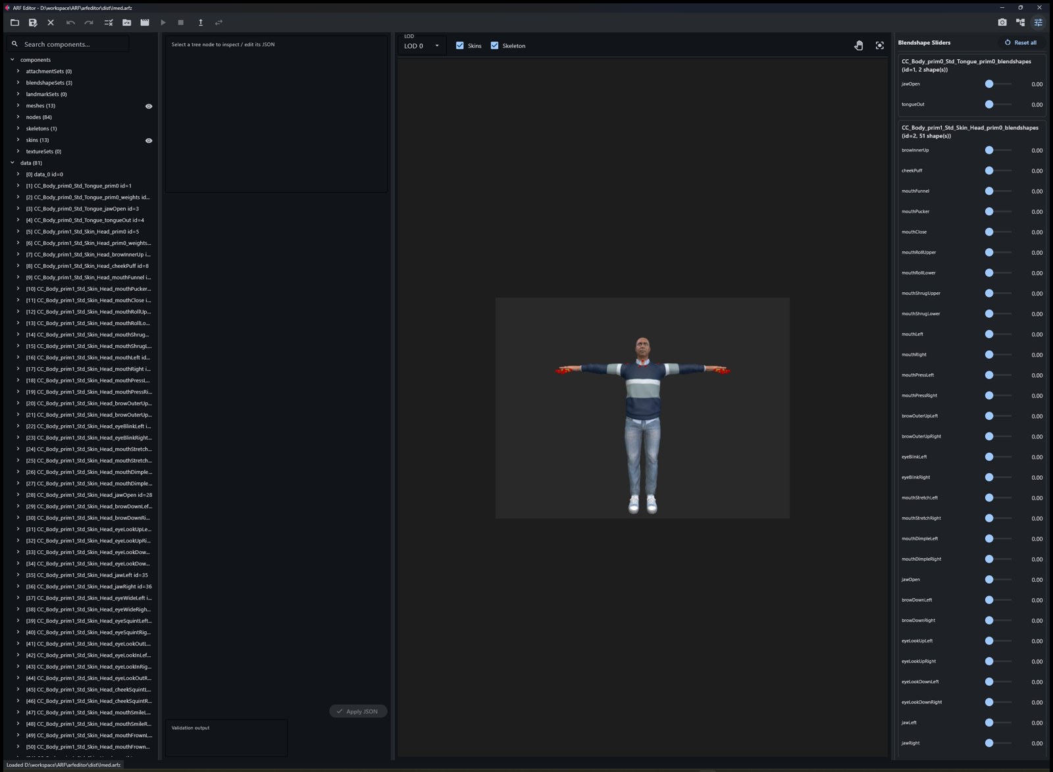This screenshot has height=772, width=1053.
Task: Collapse the data (81) tree node
Action: click(x=13, y=163)
